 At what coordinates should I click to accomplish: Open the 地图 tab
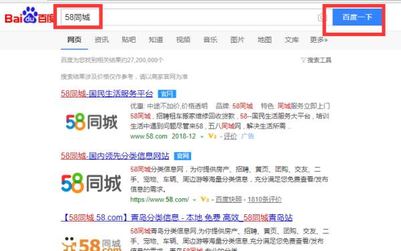pyautogui.click(x=264, y=40)
